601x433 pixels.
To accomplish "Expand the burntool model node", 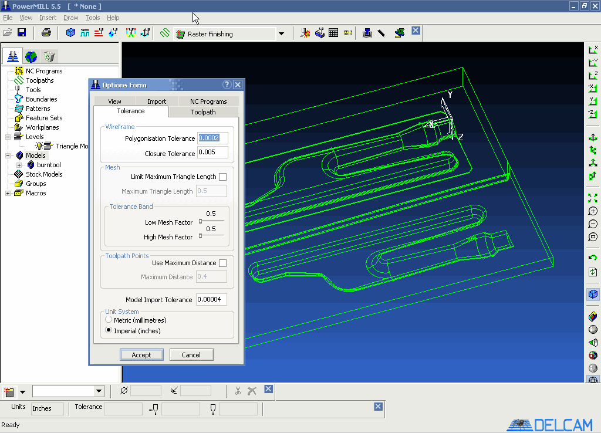I will pyautogui.click(x=19, y=165).
